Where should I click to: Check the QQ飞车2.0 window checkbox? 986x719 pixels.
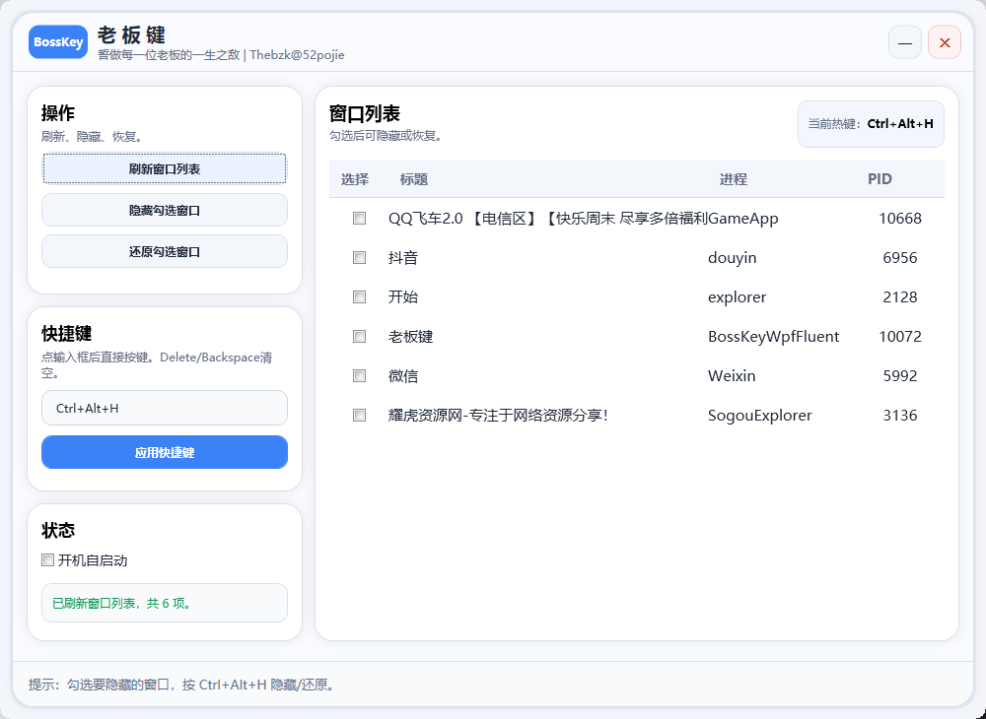359,219
